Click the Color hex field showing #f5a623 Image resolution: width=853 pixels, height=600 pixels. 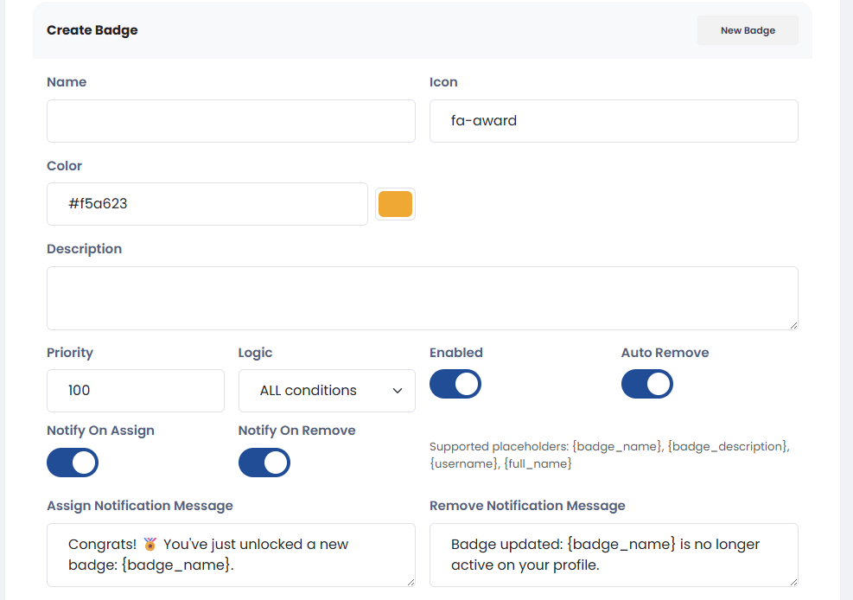pyautogui.click(x=207, y=204)
